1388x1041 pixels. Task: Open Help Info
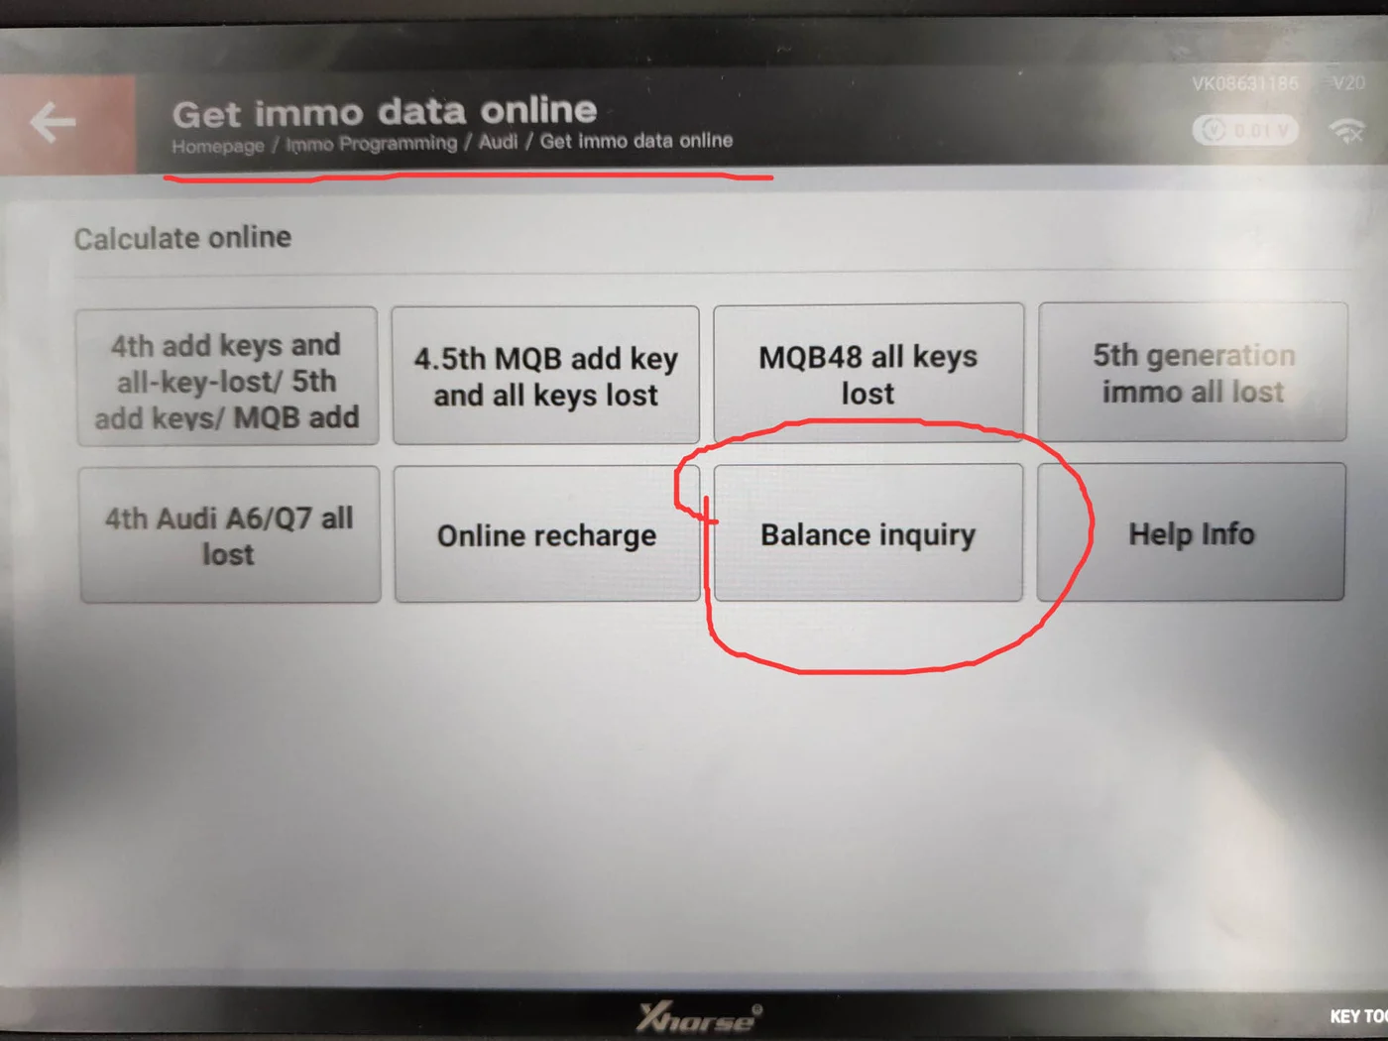pyautogui.click(x=1192, y=531)
